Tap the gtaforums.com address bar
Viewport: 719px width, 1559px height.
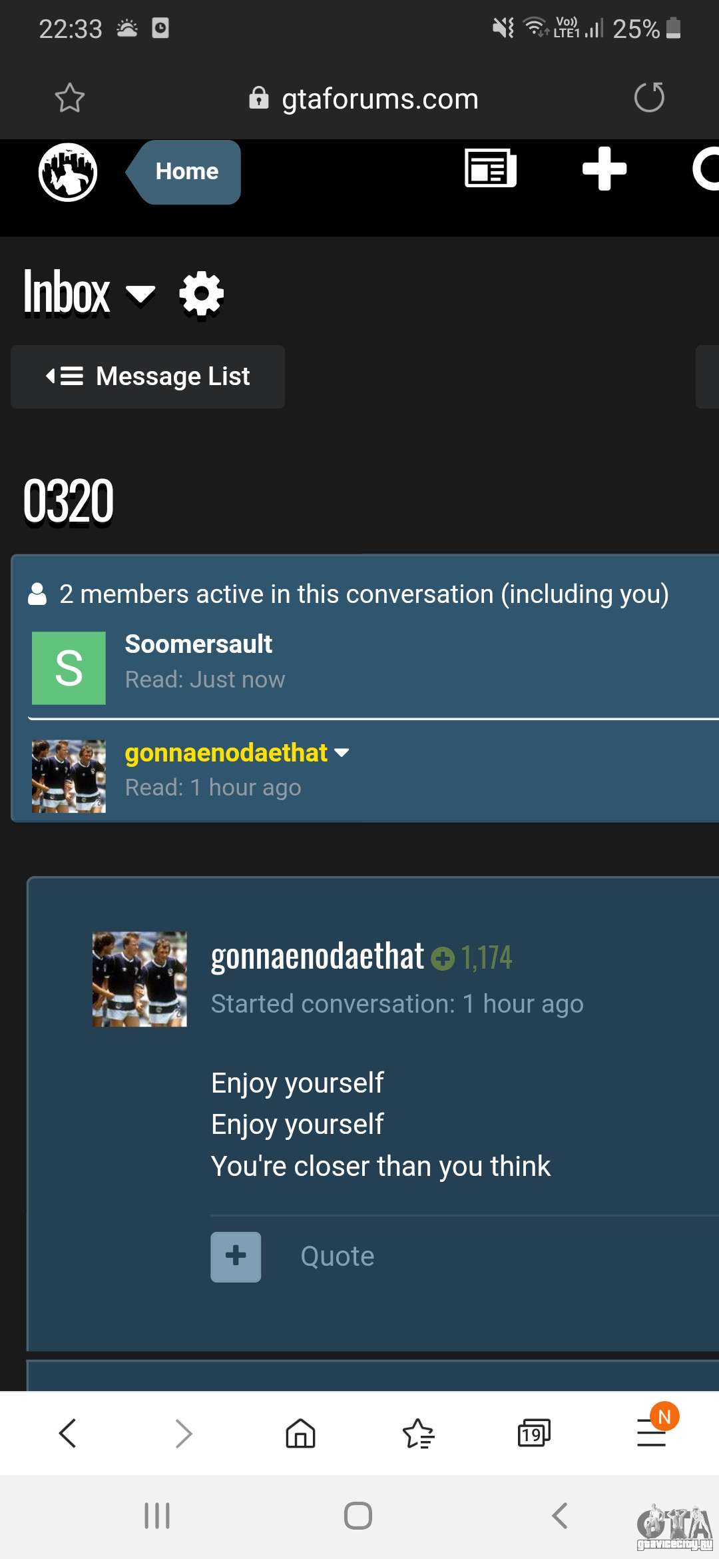click(363, 99)
